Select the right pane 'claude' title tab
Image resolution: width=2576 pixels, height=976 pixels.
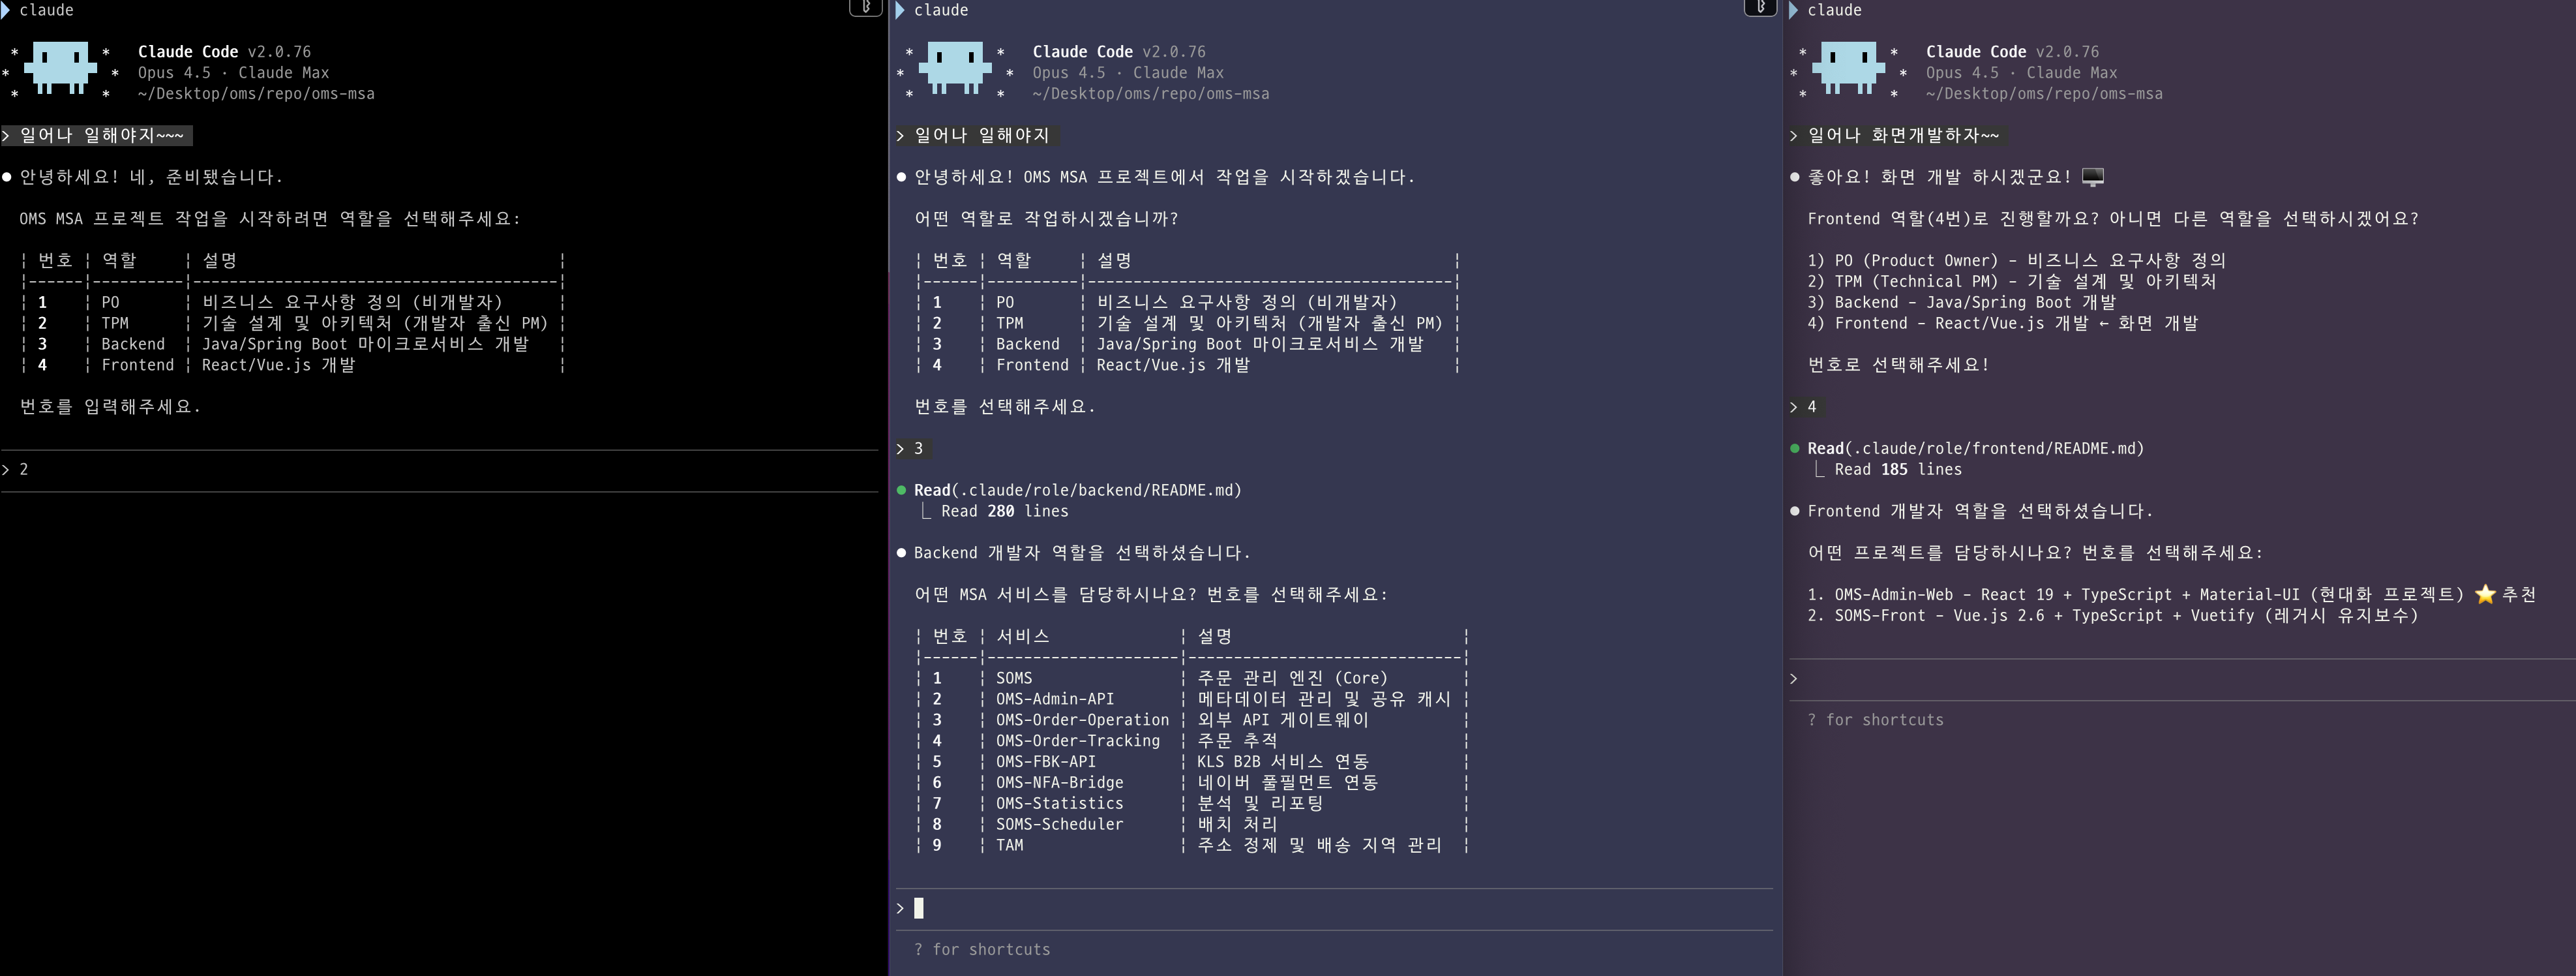(x=1834, y=10)
